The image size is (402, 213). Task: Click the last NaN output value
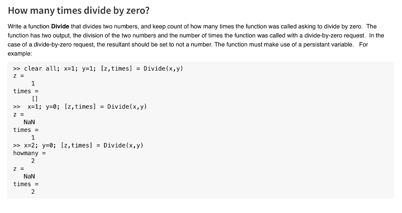[x=29, y=177]
